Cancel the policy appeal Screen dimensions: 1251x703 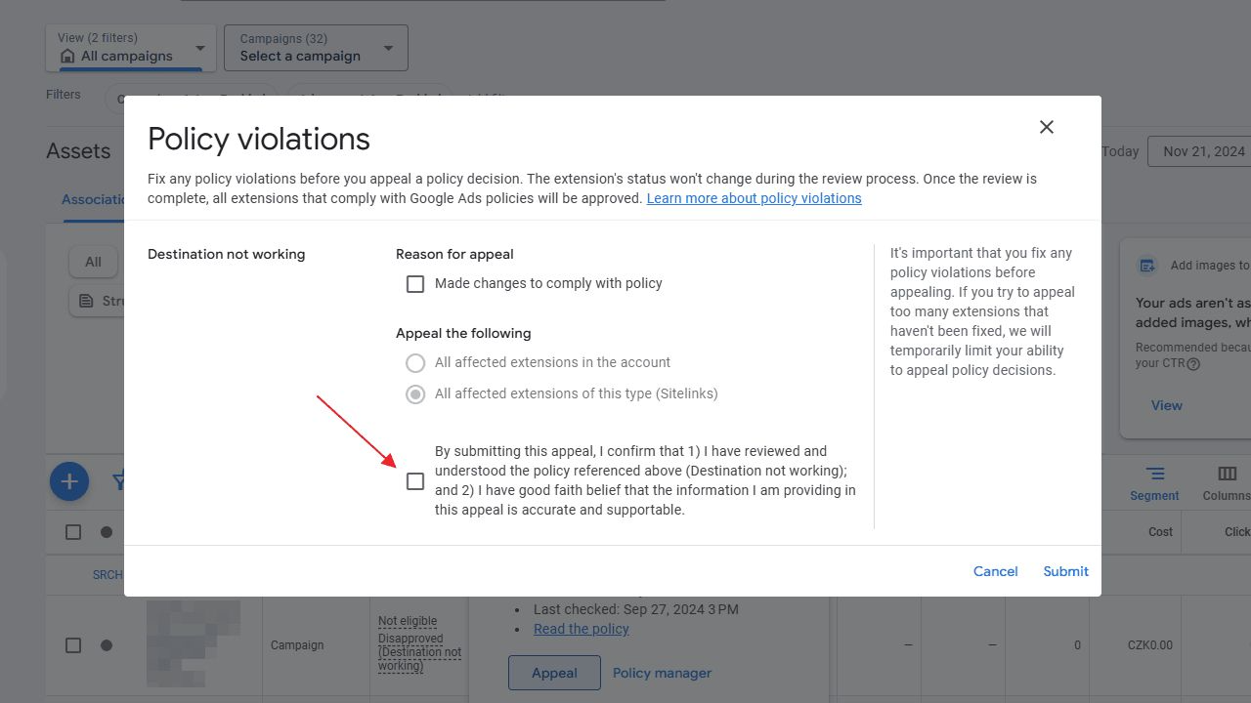(x=995, y=571)
